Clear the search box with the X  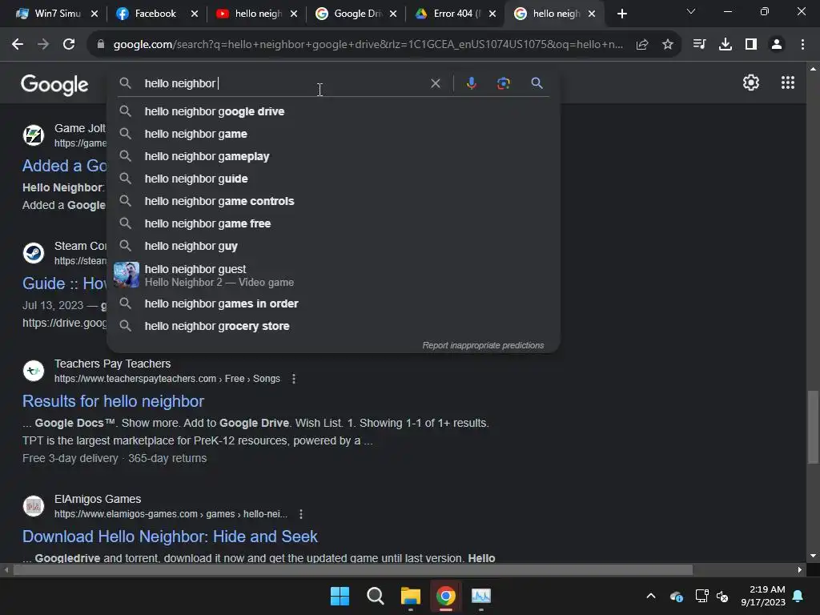click(x=435, y=83)
